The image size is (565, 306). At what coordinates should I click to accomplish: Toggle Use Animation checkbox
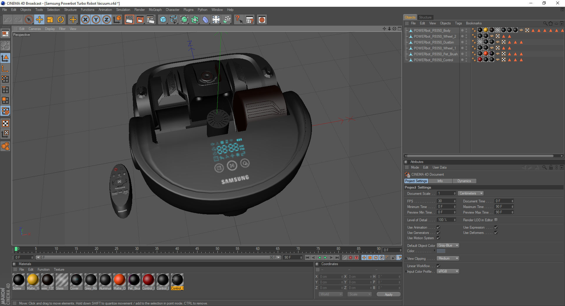pyautogui.click(x=438, y=227)
